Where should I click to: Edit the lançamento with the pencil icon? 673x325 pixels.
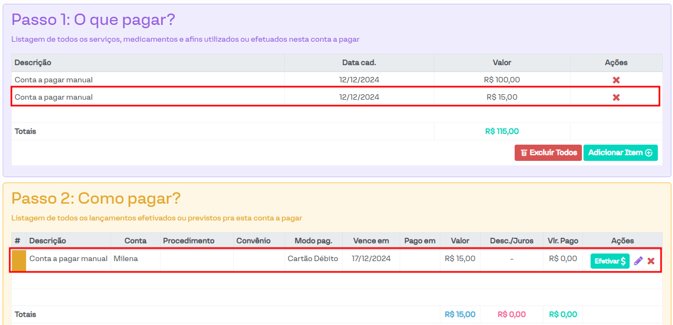638,261
